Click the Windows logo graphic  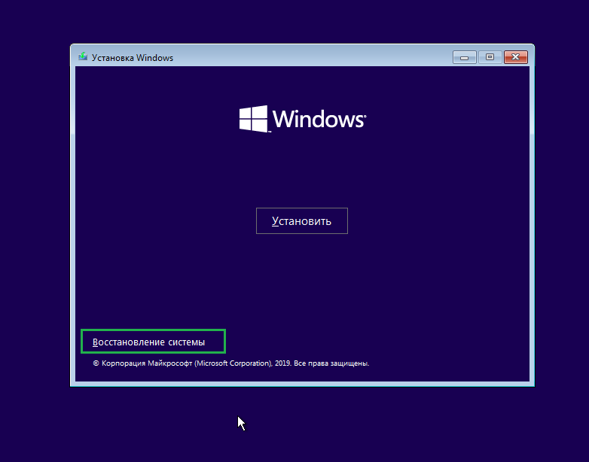(302, 119)
